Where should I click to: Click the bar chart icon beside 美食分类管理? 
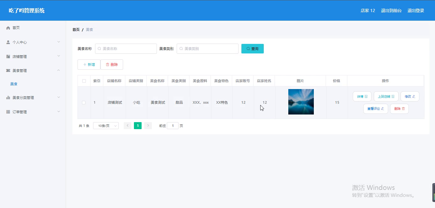point(8,98)
